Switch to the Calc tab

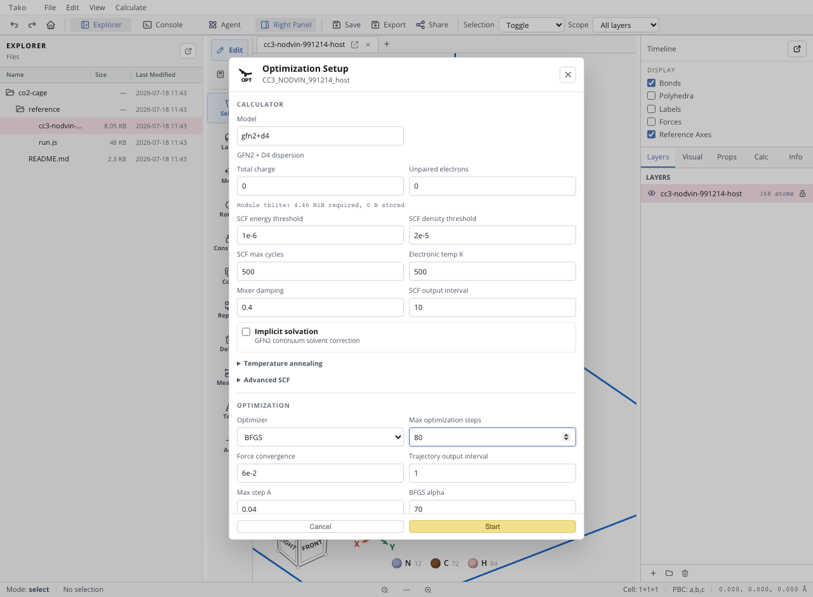[761, 157]
